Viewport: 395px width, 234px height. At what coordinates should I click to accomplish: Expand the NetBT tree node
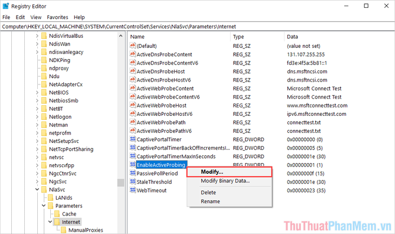click(x=37, y=109)
